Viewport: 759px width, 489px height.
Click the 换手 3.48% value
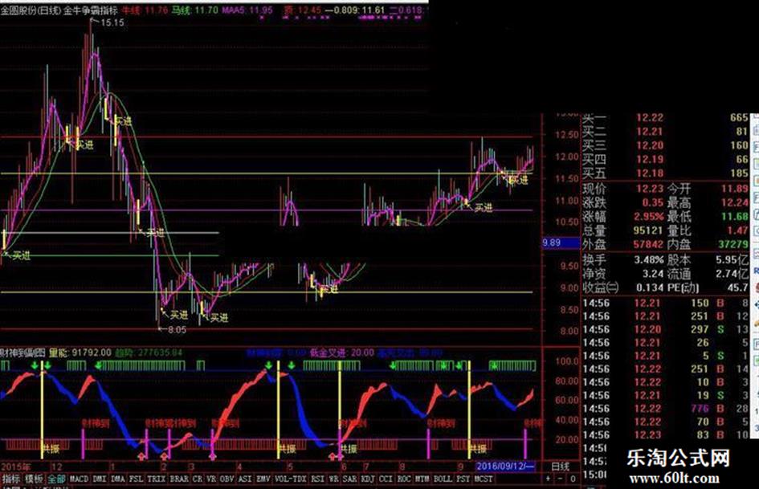pos(649,260)
